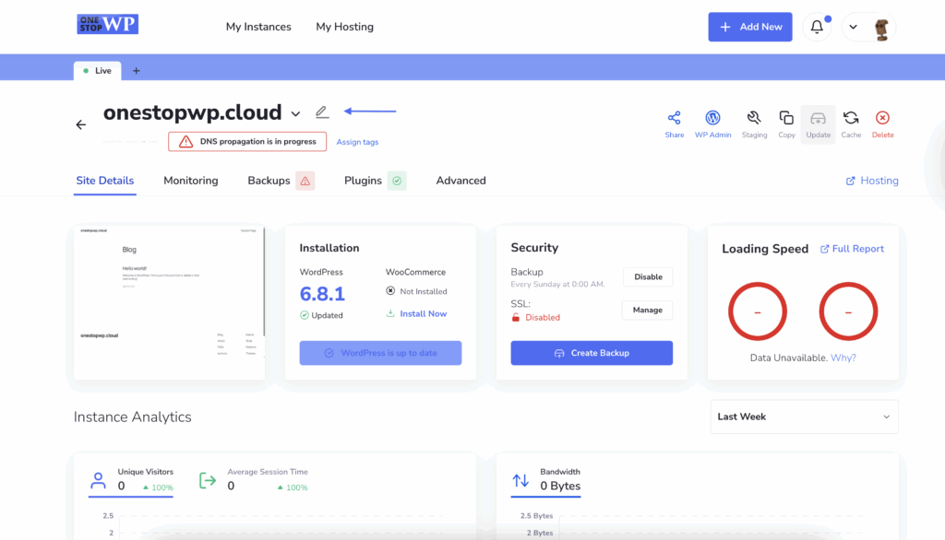Go back using the left arrow

pyautogui.click(x=81, y=124)
